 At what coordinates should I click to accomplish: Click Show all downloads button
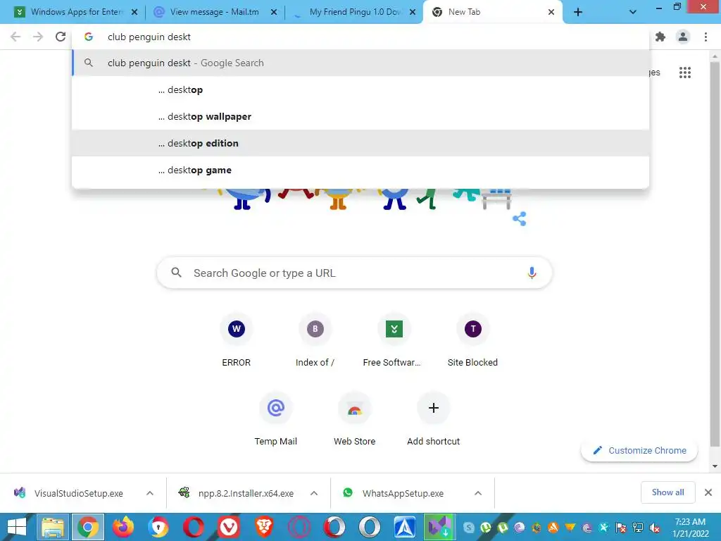point(667,492)
